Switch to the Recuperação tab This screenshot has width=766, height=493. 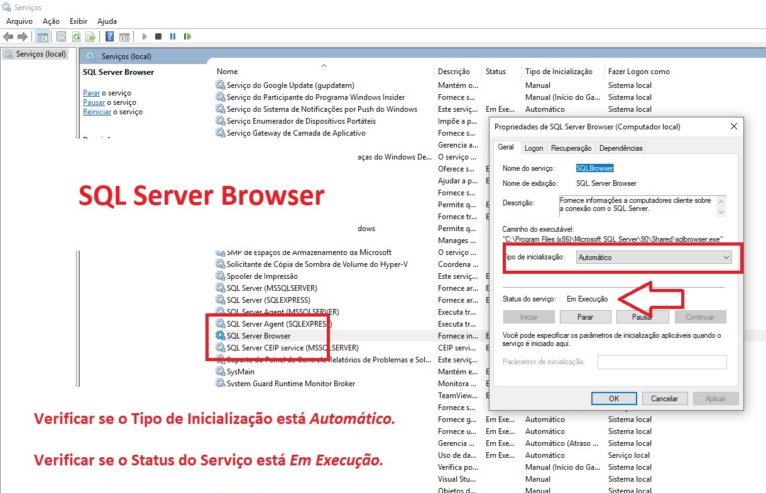(571, 148)
